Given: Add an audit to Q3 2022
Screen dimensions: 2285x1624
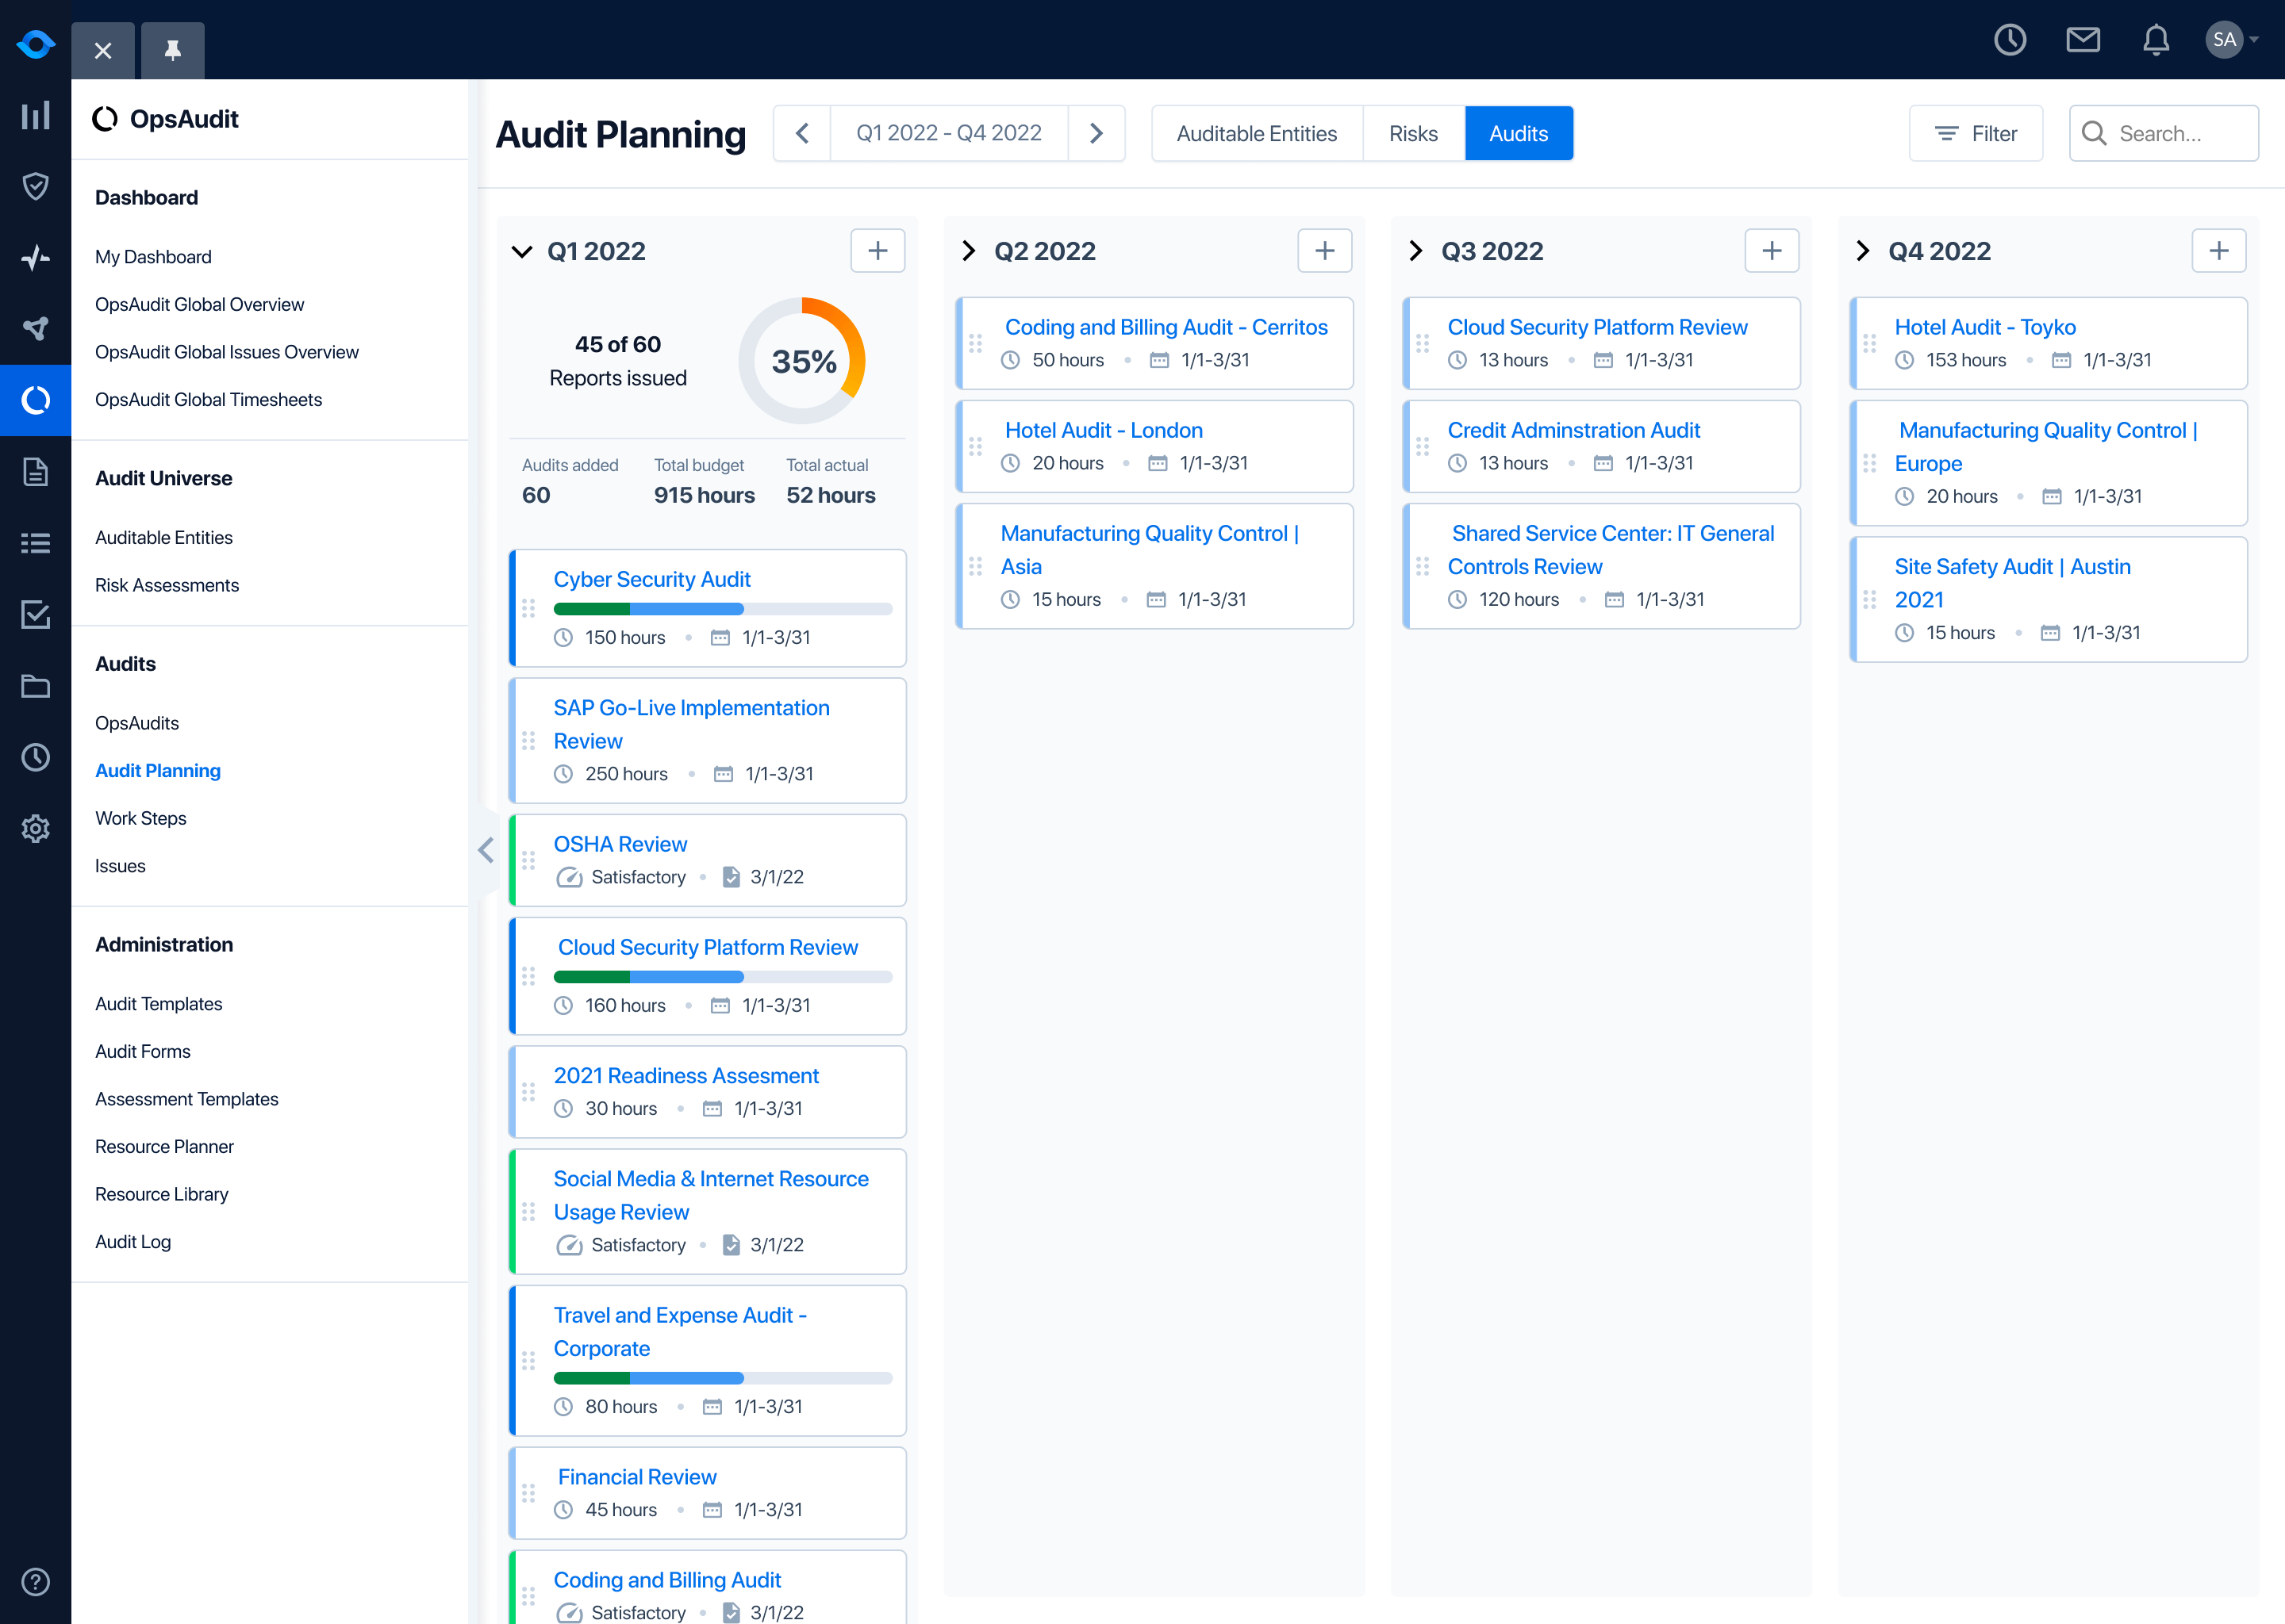Looking at the screenshot, I should click(1771, 251).
